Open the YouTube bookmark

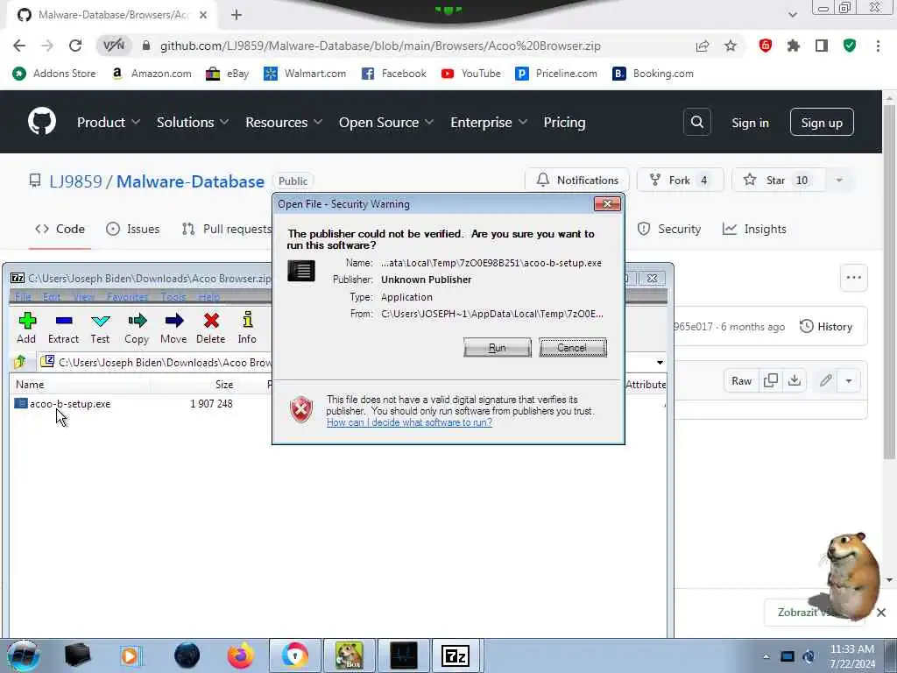click(x=470, y=74)
